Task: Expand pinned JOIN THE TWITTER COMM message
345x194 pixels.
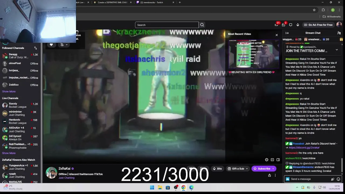Action: [x=337, y=50]
